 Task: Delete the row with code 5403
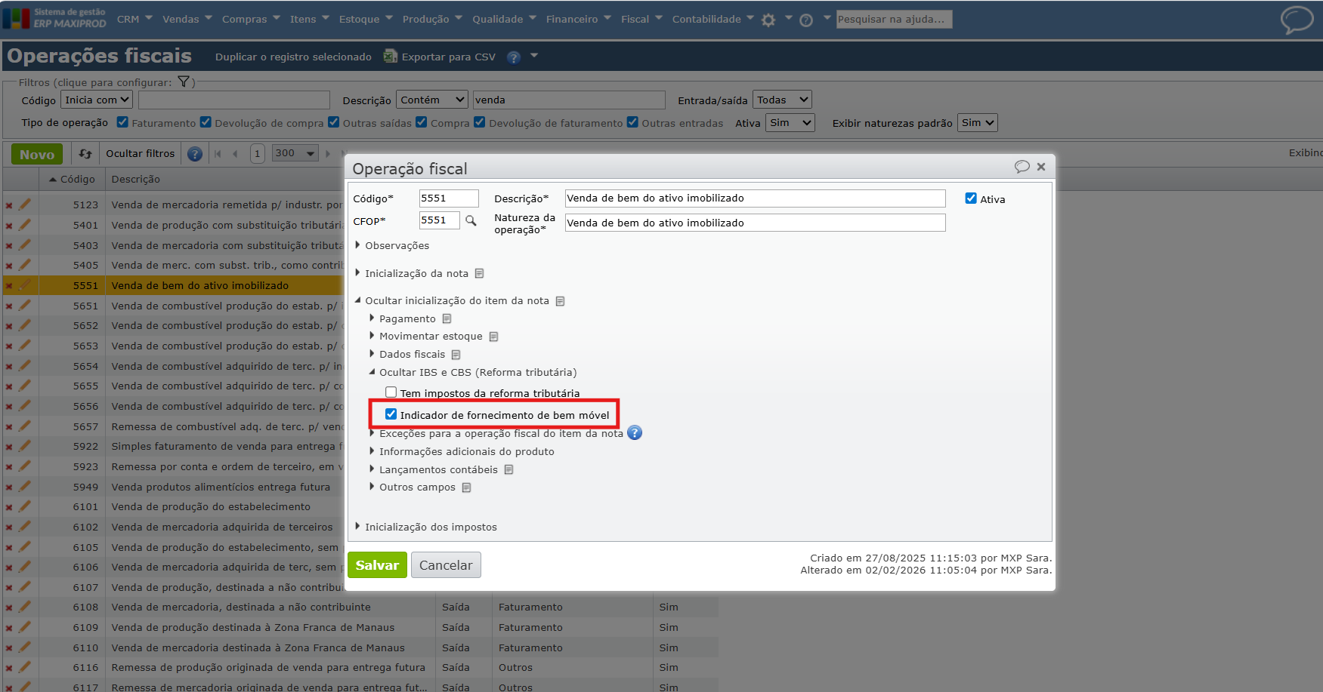(x=9, y=246)
